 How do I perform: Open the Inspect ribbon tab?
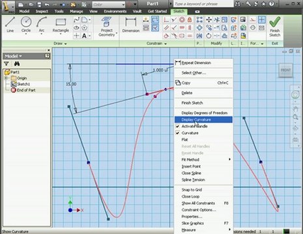[42, 11]
